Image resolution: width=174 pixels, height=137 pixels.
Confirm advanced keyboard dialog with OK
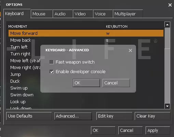click(x=86, y=83)
